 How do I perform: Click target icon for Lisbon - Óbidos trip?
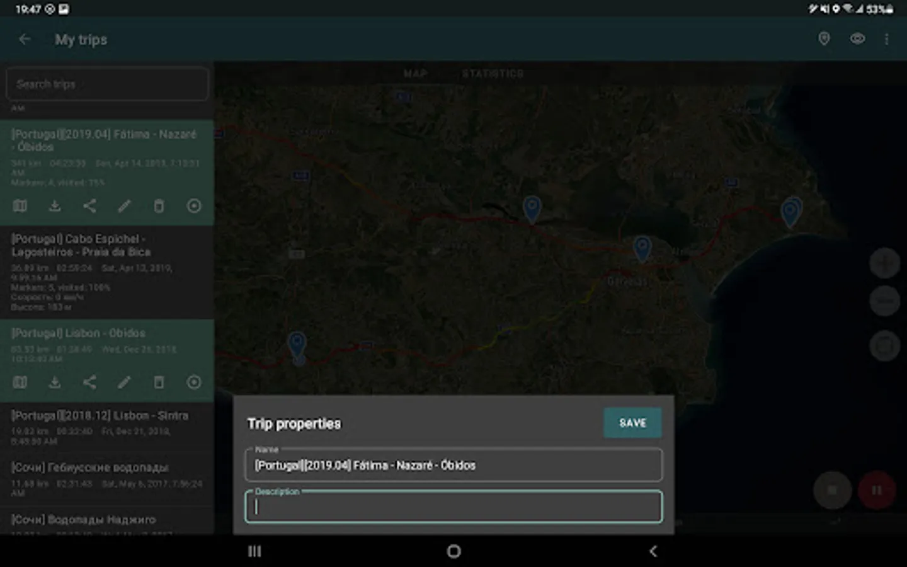tap(194, 382)
